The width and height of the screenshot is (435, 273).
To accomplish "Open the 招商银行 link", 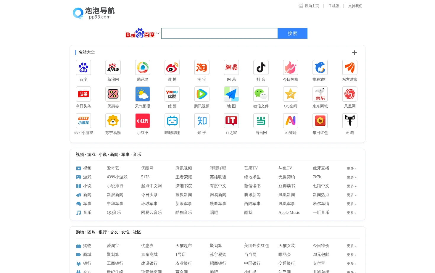I will pyautogui.click(x=218, y=263).
